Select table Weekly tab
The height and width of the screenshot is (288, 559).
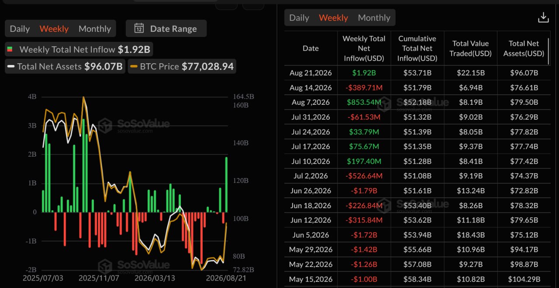click(334, 18)
